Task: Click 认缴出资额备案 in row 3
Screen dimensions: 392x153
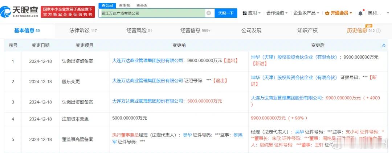Action: coord(78,102)
